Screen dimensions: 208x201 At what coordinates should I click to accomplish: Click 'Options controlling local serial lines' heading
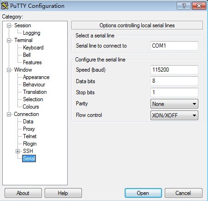(x=137, y=25)
